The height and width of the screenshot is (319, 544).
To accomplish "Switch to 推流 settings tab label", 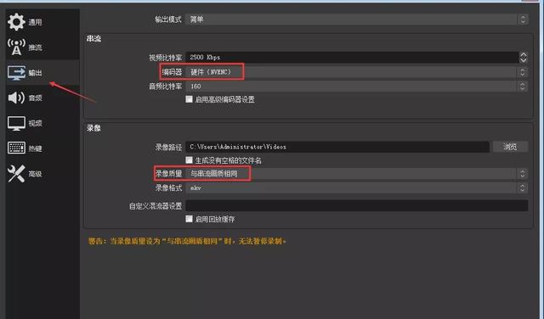I will tap(35, 48).
